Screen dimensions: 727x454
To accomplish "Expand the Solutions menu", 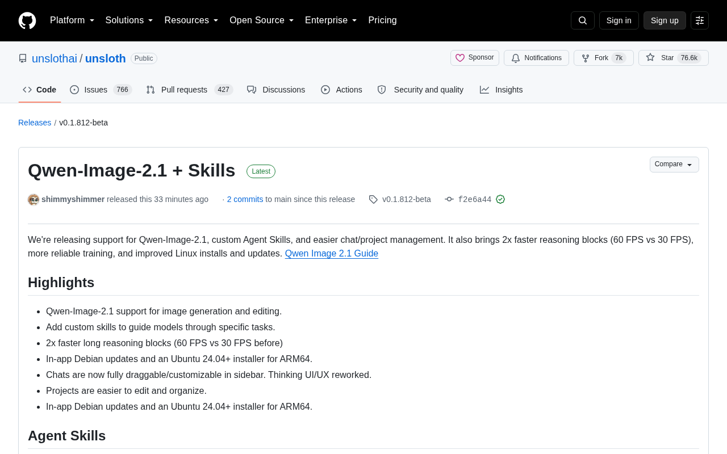I will point(129,20).
